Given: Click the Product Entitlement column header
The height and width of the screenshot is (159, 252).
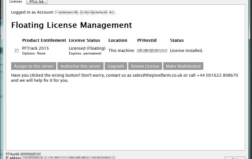Looking at the screenshot, I should pos(44,40).
